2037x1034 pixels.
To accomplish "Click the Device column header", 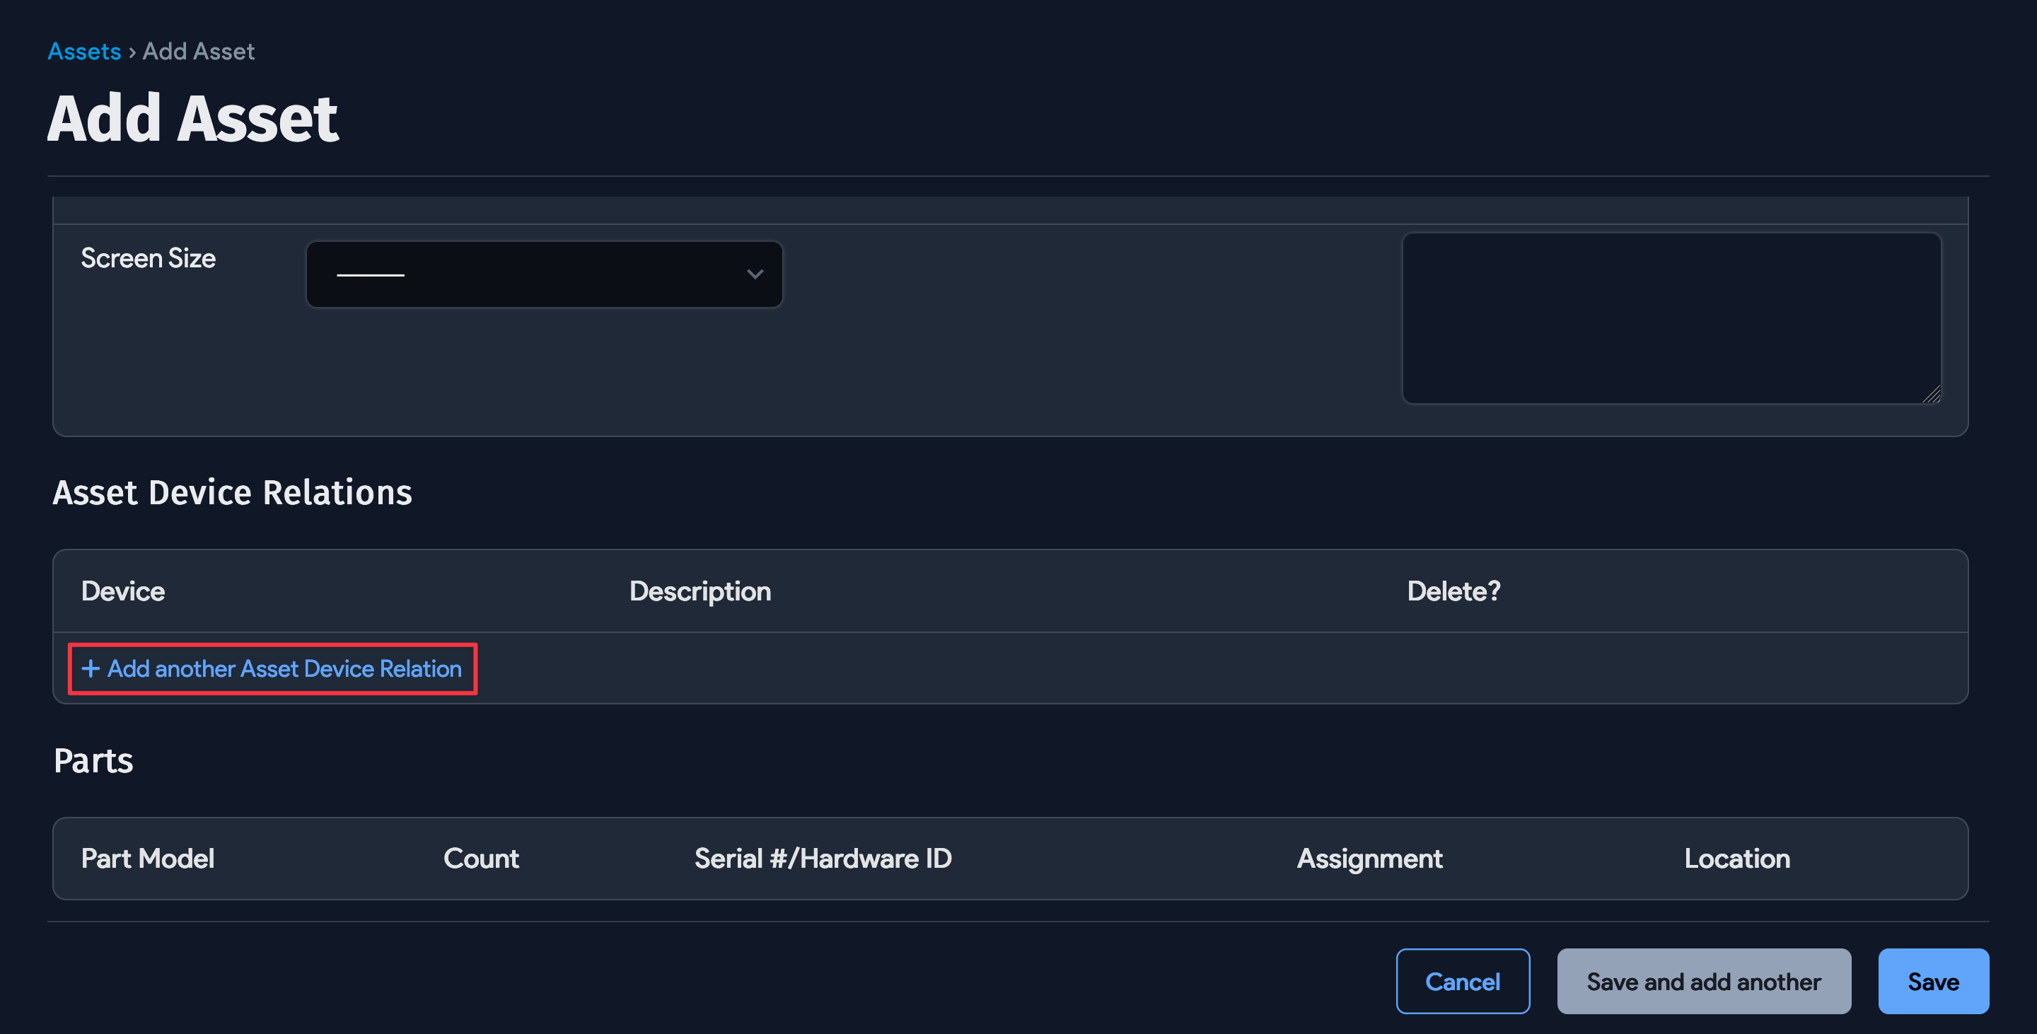I will (x=122, y=591).
